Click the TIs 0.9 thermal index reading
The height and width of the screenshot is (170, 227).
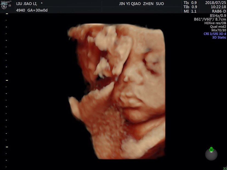[x=190, y=2]
